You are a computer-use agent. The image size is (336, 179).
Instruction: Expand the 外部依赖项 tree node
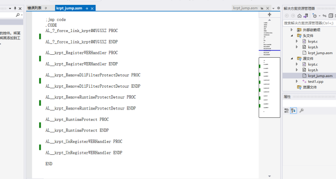[x=292, y=30]
